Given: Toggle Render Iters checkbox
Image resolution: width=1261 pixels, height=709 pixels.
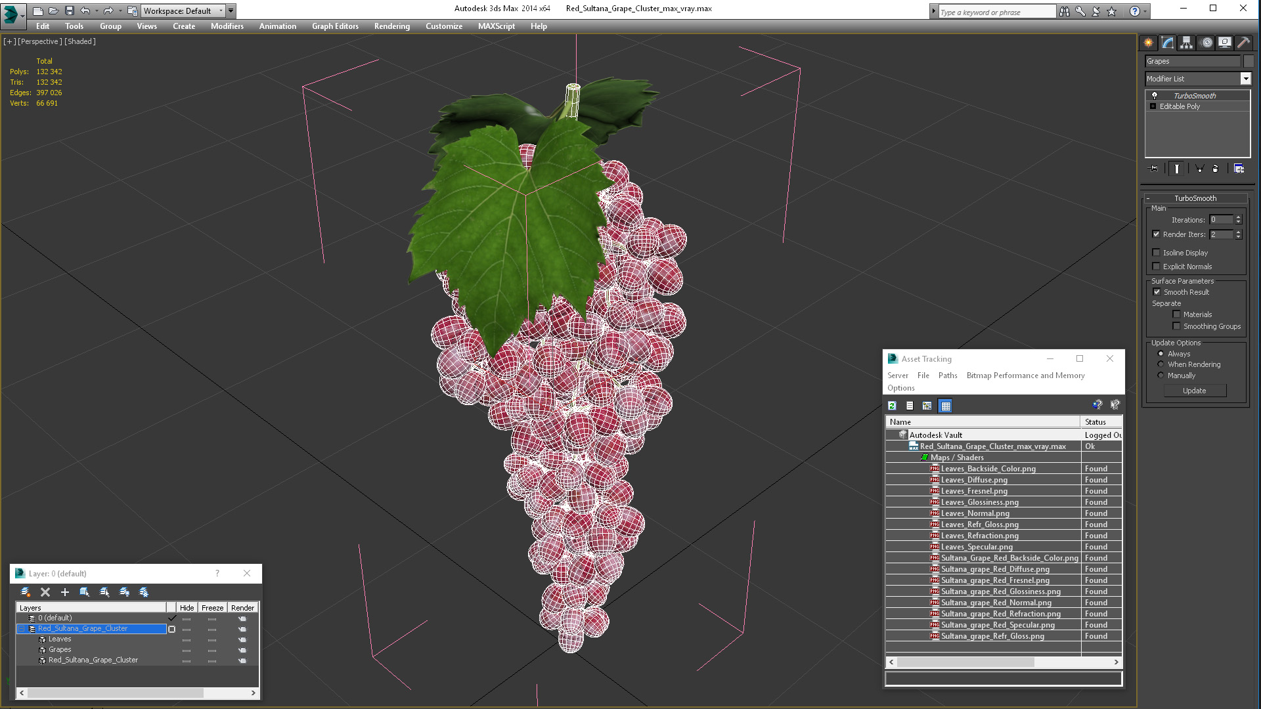Looking at the screenshot, I should (1156, 234).
